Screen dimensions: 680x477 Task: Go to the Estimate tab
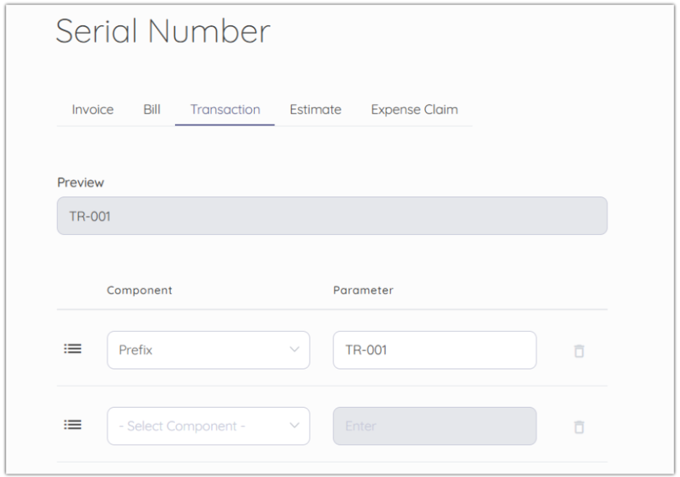pyautogui.click(x=315, y=110)
